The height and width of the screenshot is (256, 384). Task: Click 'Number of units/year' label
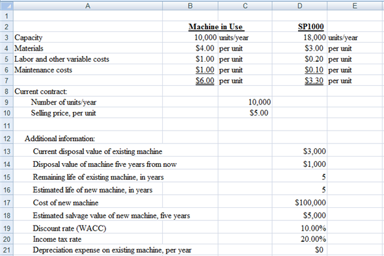63,102
